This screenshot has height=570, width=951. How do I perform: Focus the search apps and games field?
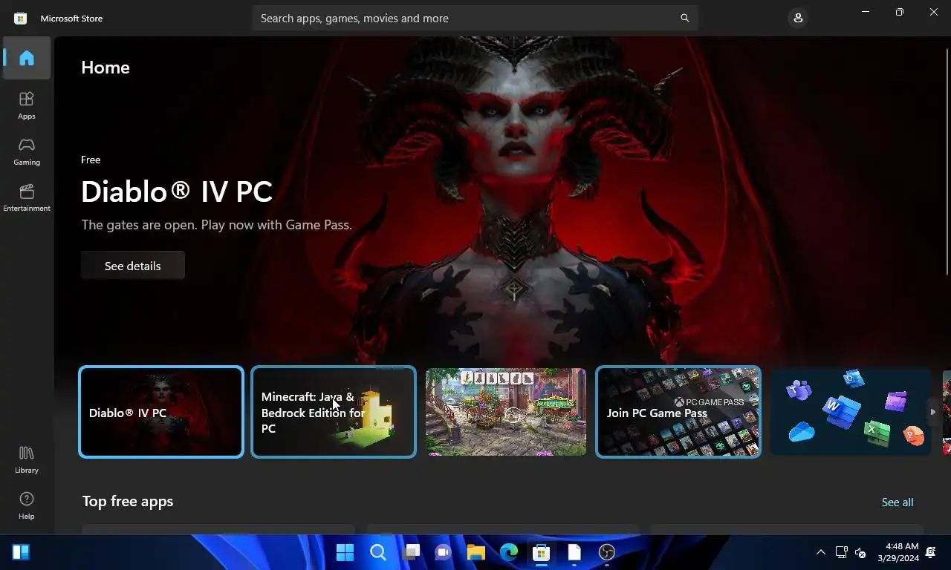(x=475, y=18)
